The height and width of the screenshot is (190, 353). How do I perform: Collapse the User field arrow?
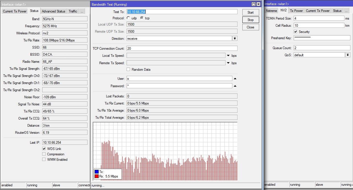tap(235, 79)
